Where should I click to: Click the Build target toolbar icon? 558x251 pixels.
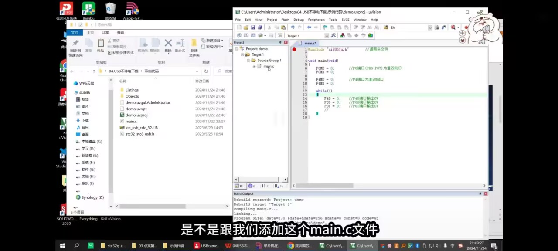[246, 36]
